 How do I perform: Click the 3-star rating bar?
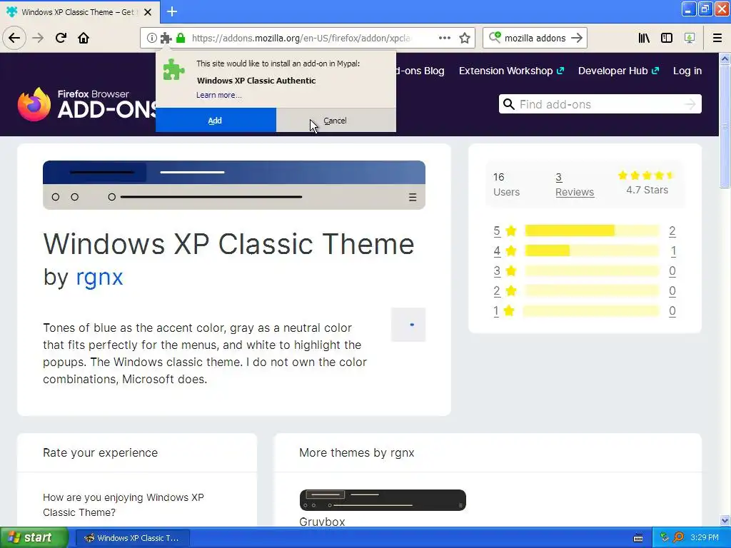click(x=592, y=270)
